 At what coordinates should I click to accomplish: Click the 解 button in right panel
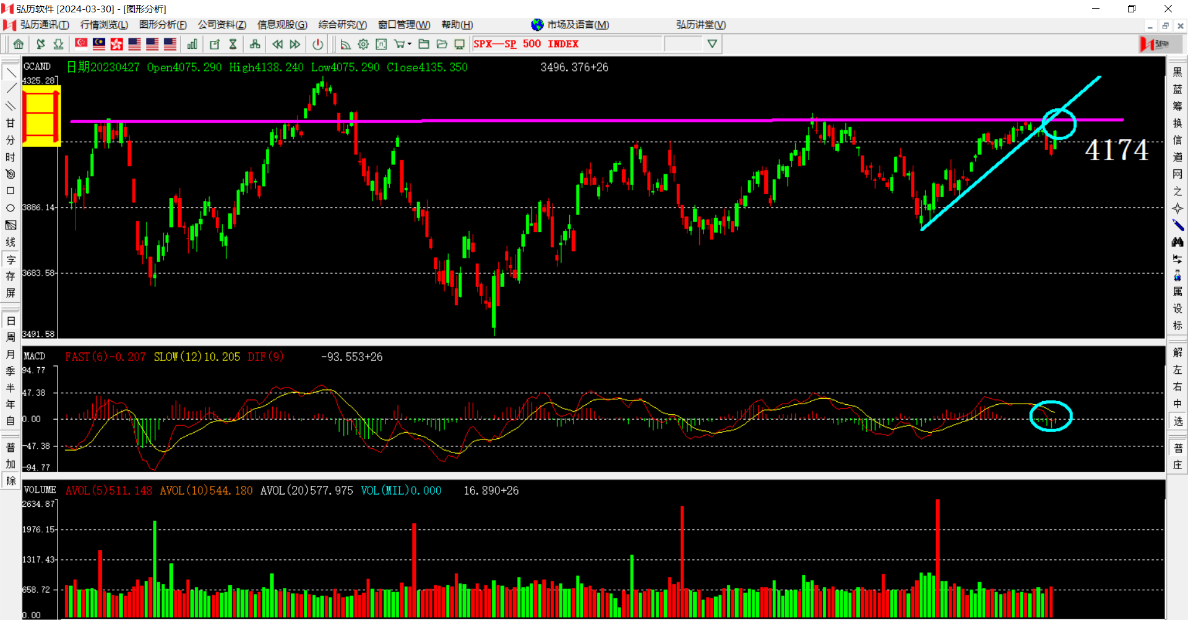1177,352
